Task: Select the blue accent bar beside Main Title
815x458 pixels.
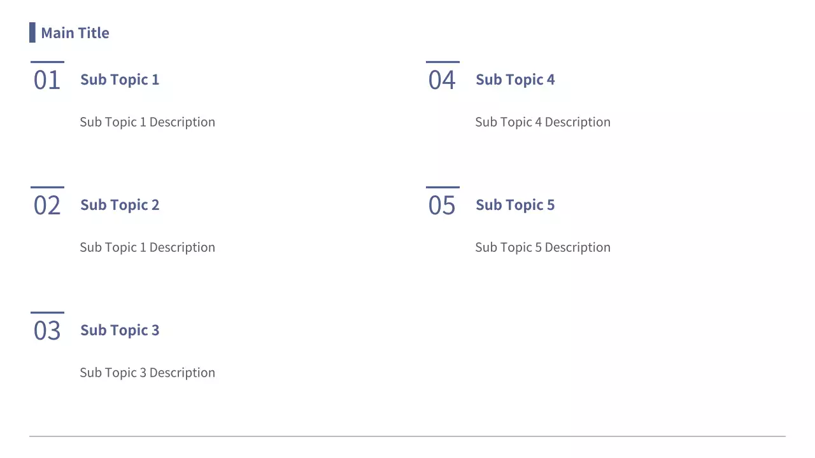Action: pos(32,32)
